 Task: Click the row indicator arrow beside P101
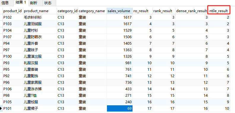[1, 108]
